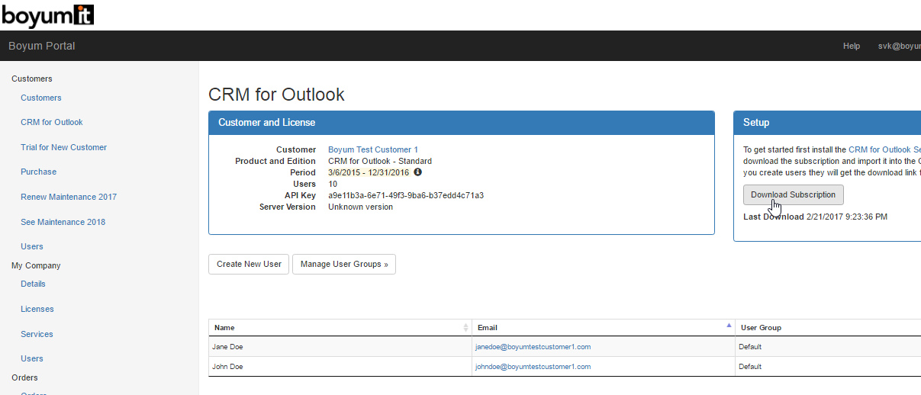Go to Purchase page
The width and height of the screenshot is (921, 395).
coord(38,172)
